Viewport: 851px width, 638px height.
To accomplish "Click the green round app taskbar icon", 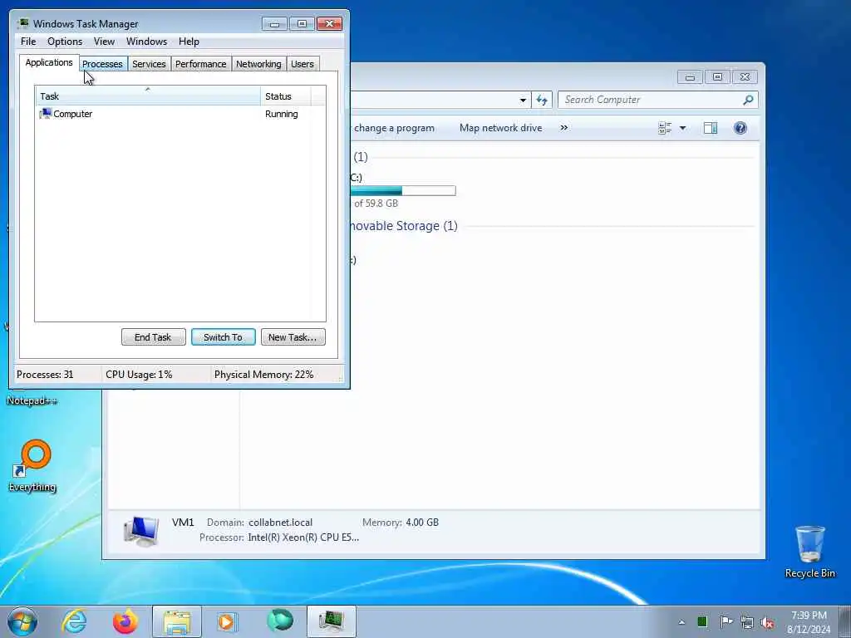I will click(280, 621).
